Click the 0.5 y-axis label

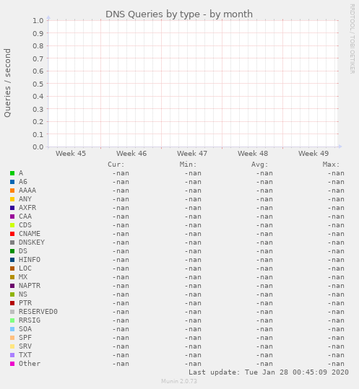(38, 84)
